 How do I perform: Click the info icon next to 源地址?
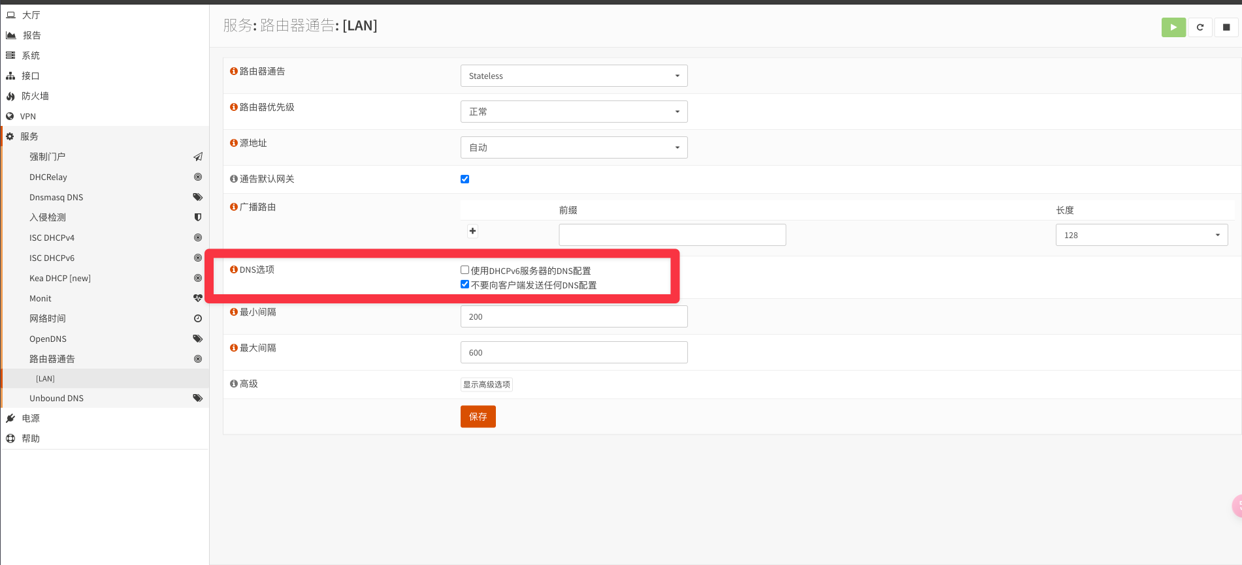pos(233,143)
